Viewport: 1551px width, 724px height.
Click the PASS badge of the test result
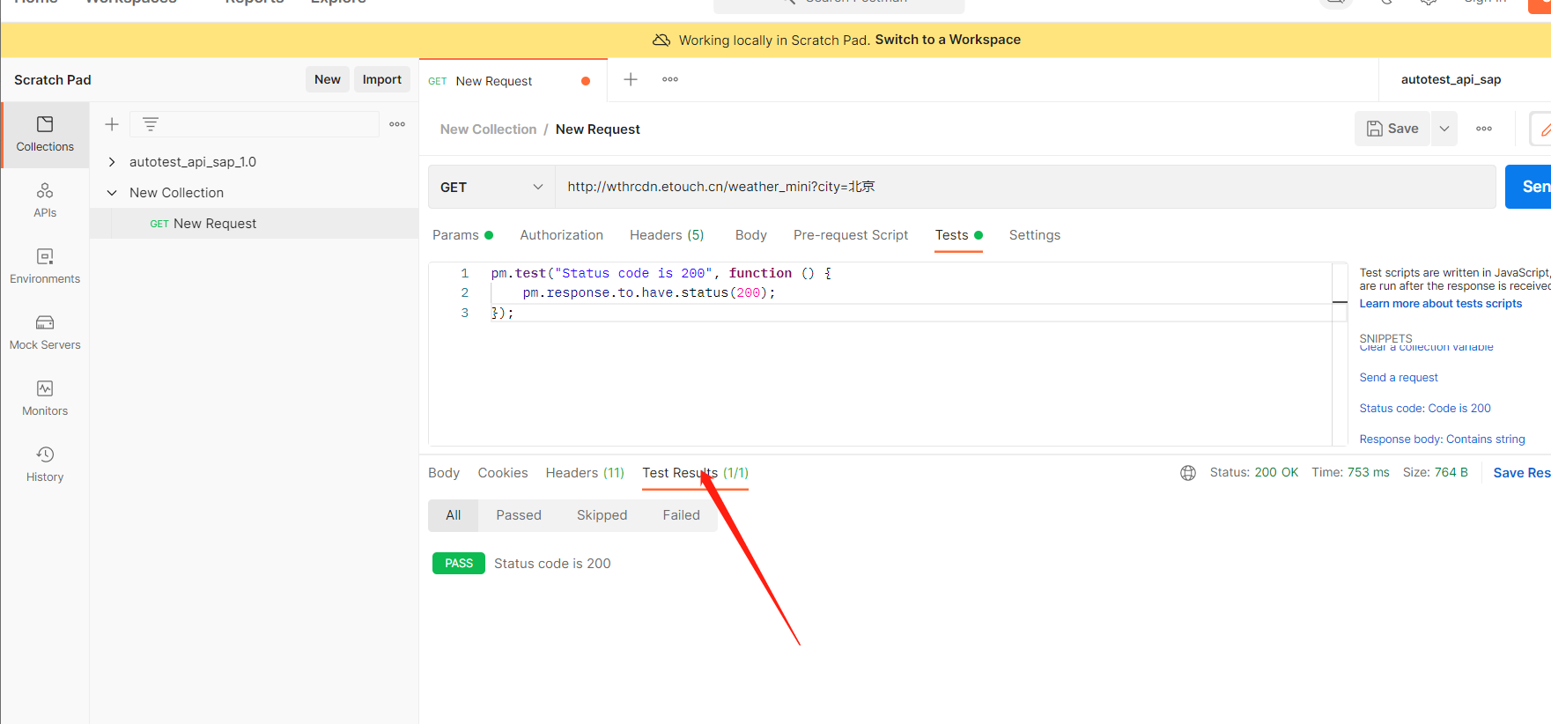click(x=459, y=564)
